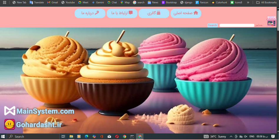Click the site Search button
Screen dimensions: 279x140
pos(212,25)
